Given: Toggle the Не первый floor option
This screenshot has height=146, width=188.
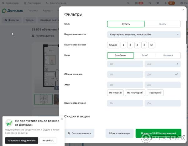Looking at the screenshot, I should [x=115, y=93].
